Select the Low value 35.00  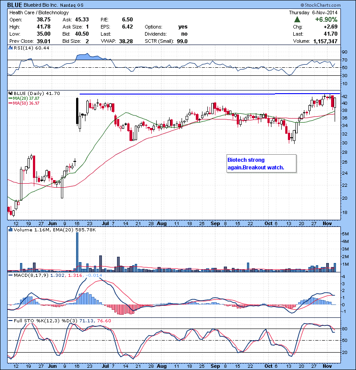click(44, 34)
